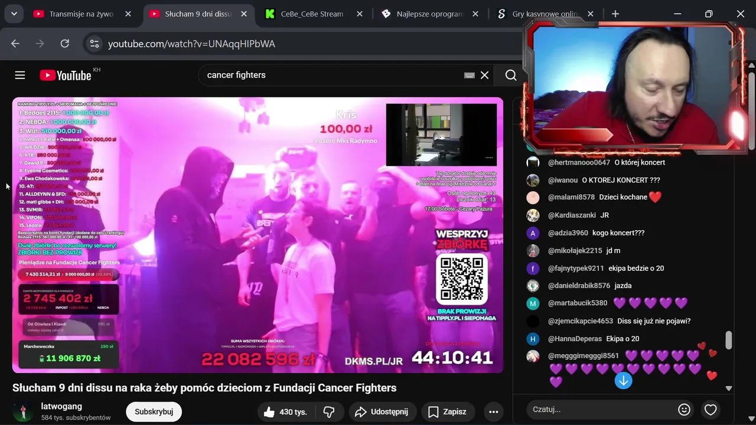
Task: Subscribe with the Subskrybuj button
Action: point(154,412)
